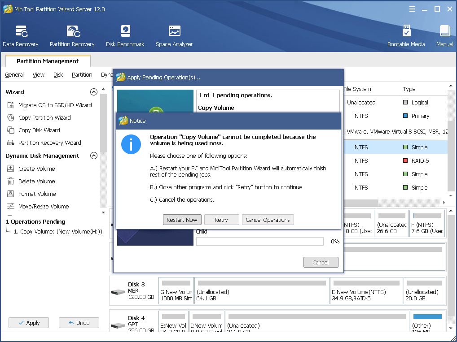The width and height of the screenshot is (457, 342).
Task: Select the 26.6 GB Unallocated block
Action: click(392, 224)
